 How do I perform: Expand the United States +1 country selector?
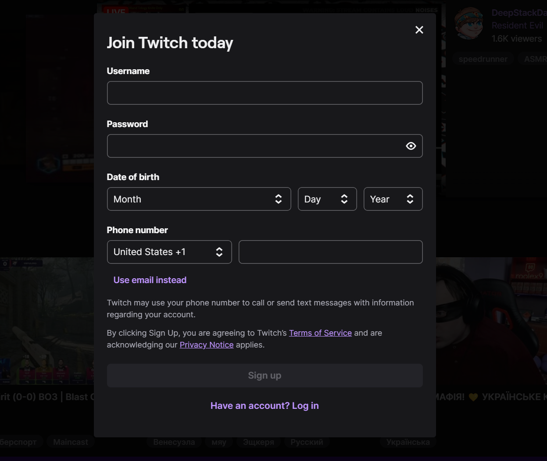coord(169,252)
